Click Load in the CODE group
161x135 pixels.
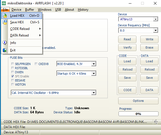(x=127, y=61)
